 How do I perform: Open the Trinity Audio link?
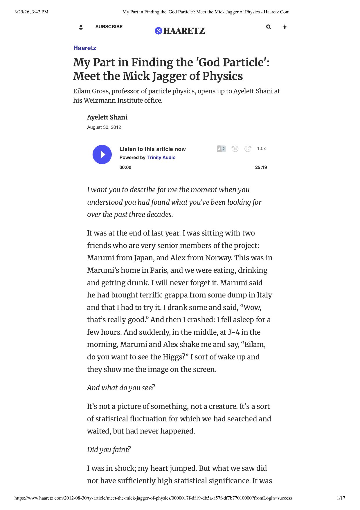point(161,158)
